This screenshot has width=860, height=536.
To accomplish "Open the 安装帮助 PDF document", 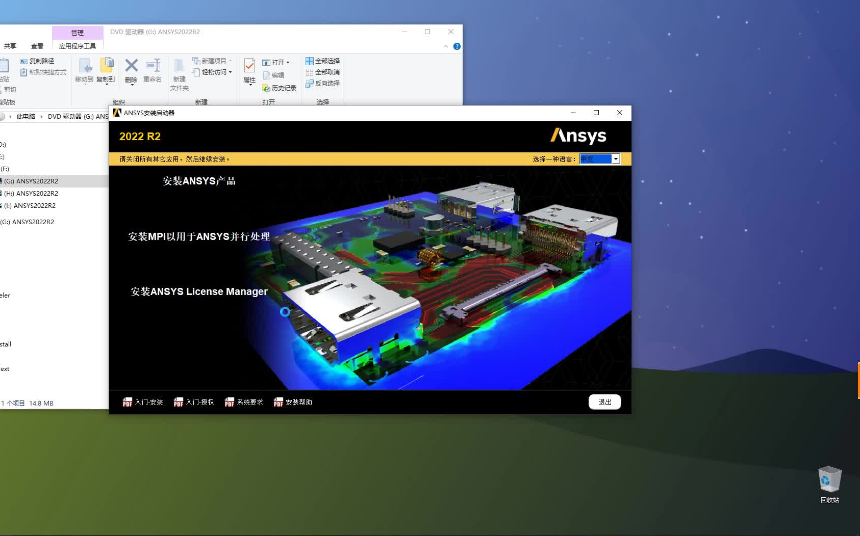I will pos(293,402).
